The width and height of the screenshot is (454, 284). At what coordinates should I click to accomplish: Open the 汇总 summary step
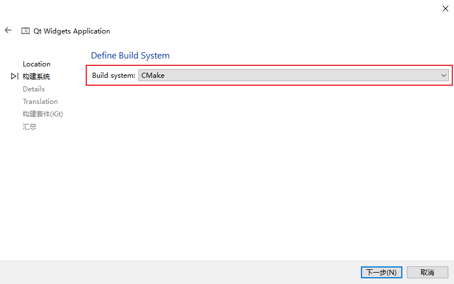pos(30,127)
